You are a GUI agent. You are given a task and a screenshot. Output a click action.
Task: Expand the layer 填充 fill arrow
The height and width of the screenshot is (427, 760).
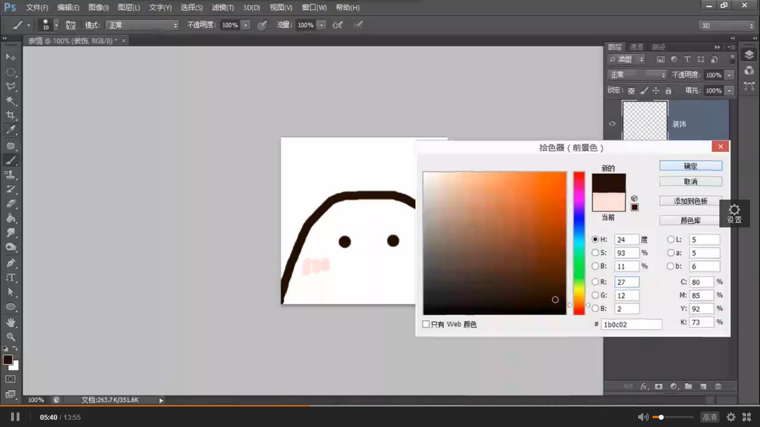(729, 91)
